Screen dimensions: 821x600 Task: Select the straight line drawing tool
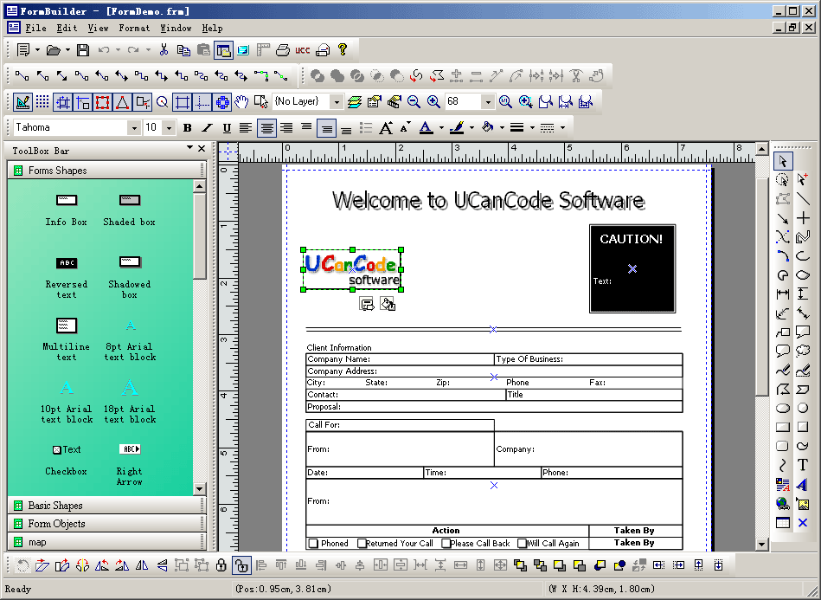tap(803, 198)
